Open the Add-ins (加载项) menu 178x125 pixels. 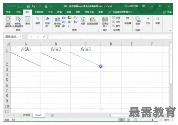[x=47, y=22]
